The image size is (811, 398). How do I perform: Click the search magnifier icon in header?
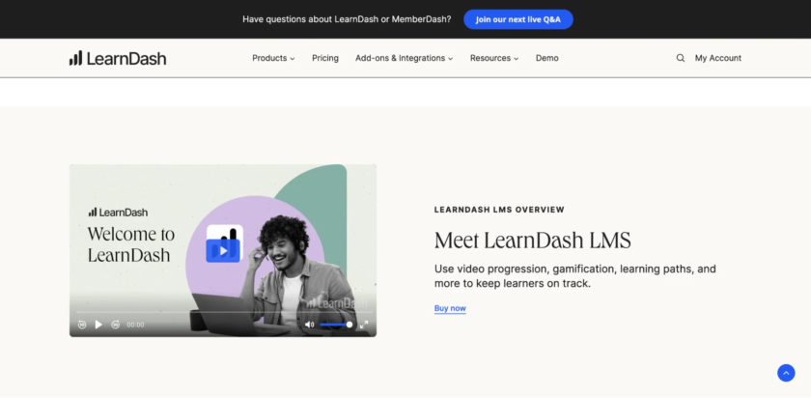pyautogui.click(x=681, y=58)
